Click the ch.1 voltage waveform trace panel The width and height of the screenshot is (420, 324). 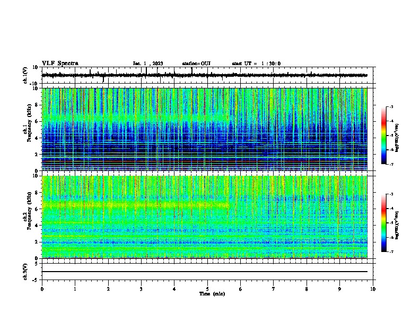tap(208, 75)
